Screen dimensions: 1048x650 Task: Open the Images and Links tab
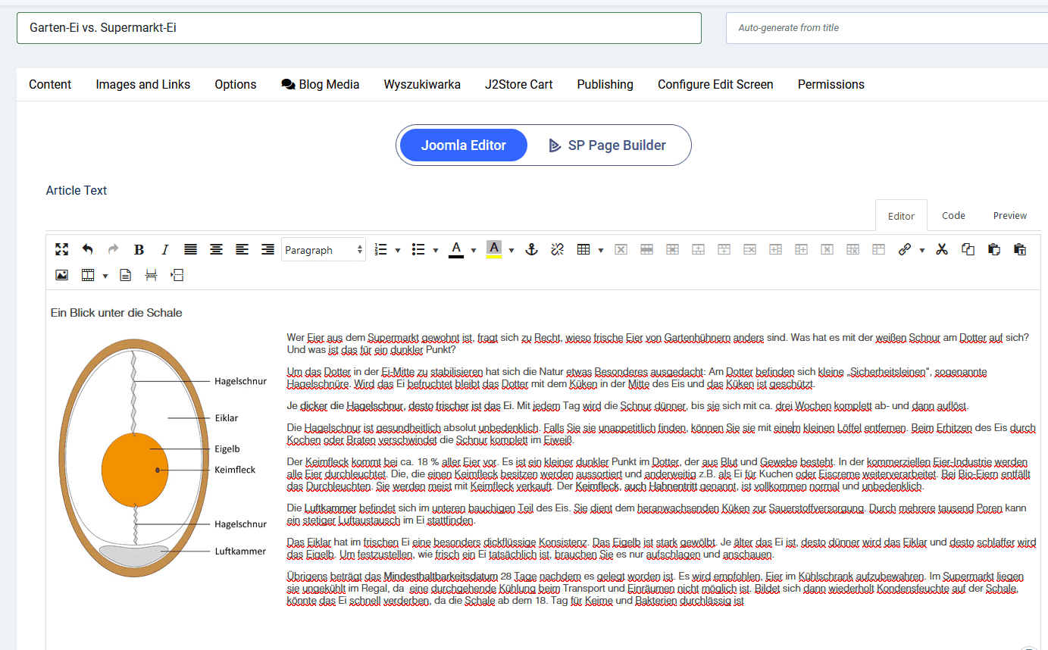tap(142, 84)
